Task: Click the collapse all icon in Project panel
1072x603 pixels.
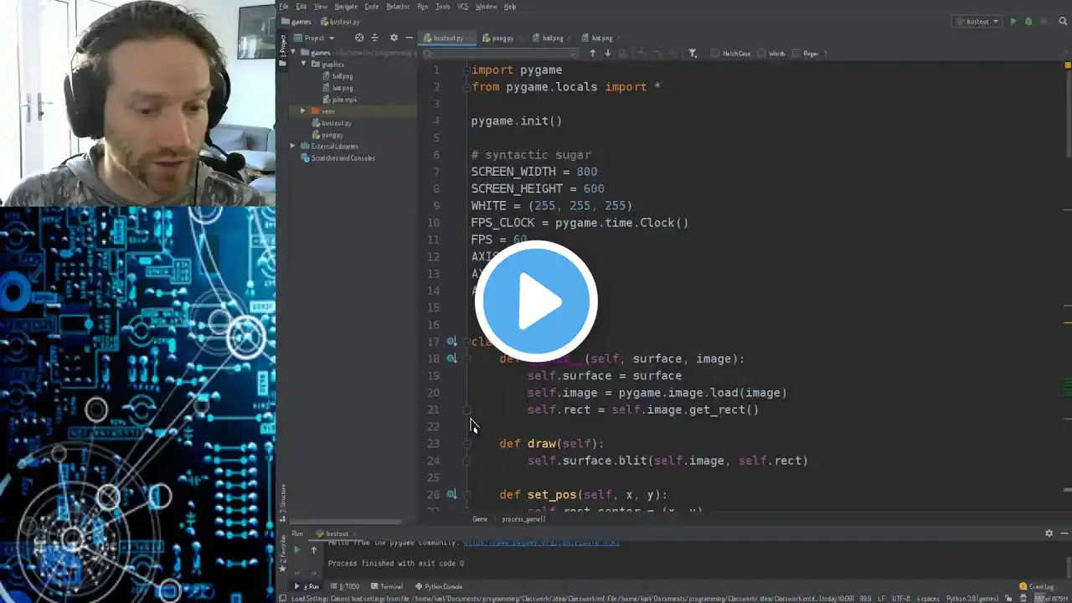Action: click(x=374, y=38)
